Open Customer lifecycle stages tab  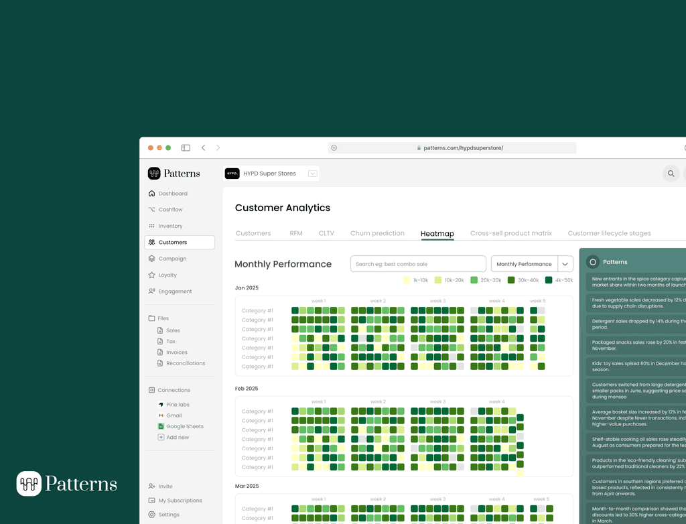pos(610,233)
